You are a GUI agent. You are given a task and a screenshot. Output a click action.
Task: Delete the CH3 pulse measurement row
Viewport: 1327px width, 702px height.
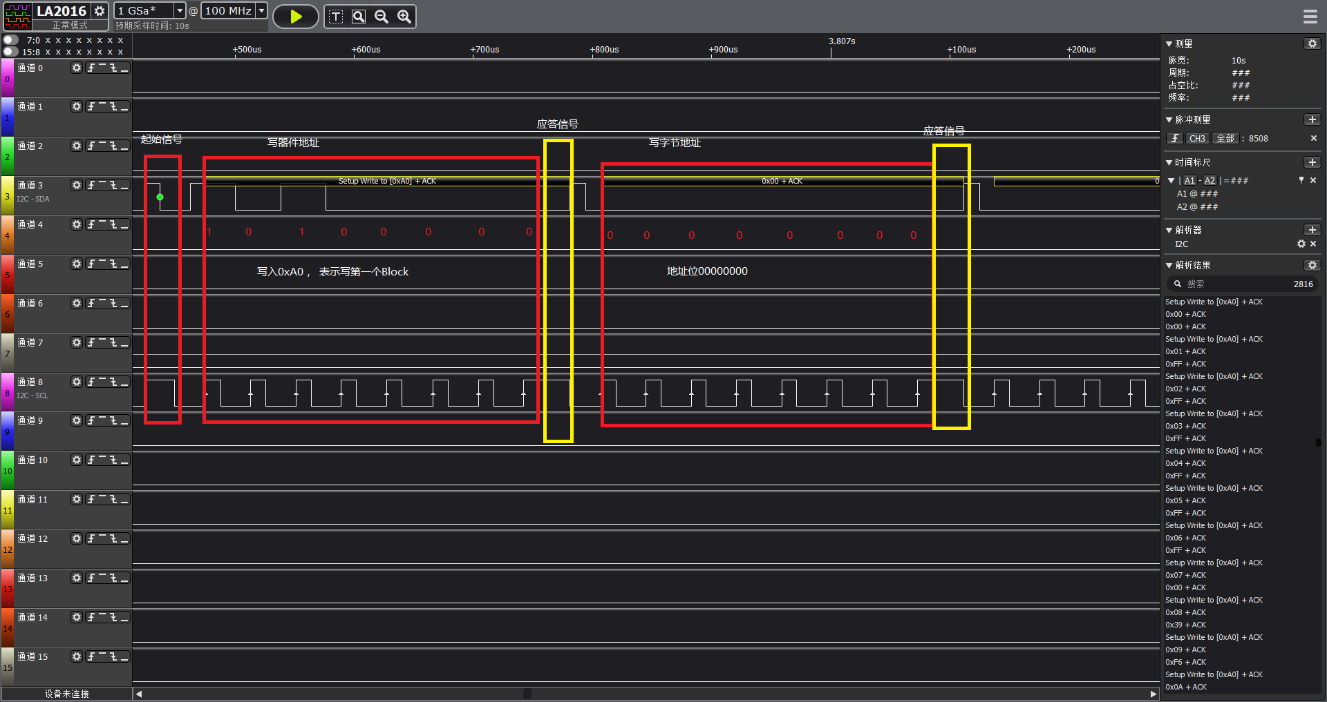point(1314,138)
